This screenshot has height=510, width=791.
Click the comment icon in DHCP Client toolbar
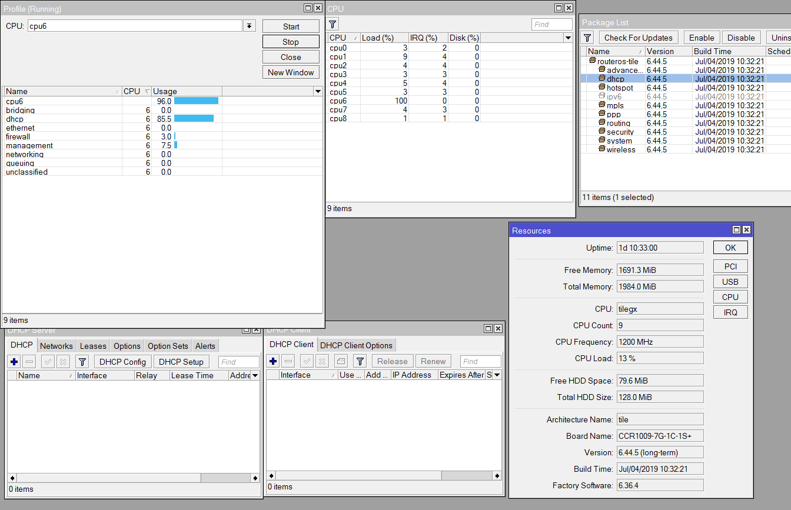click(341, 361)
